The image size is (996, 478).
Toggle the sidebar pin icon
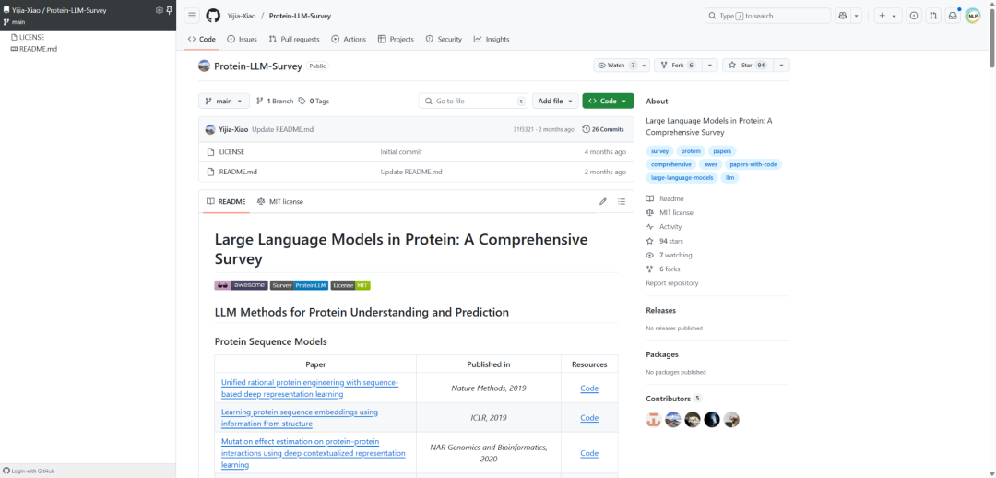169,10
